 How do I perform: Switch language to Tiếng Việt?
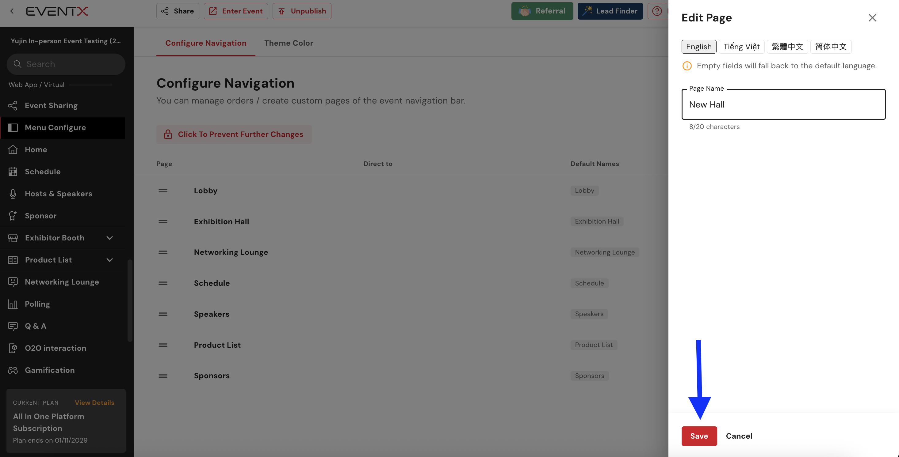click(741, 47)
